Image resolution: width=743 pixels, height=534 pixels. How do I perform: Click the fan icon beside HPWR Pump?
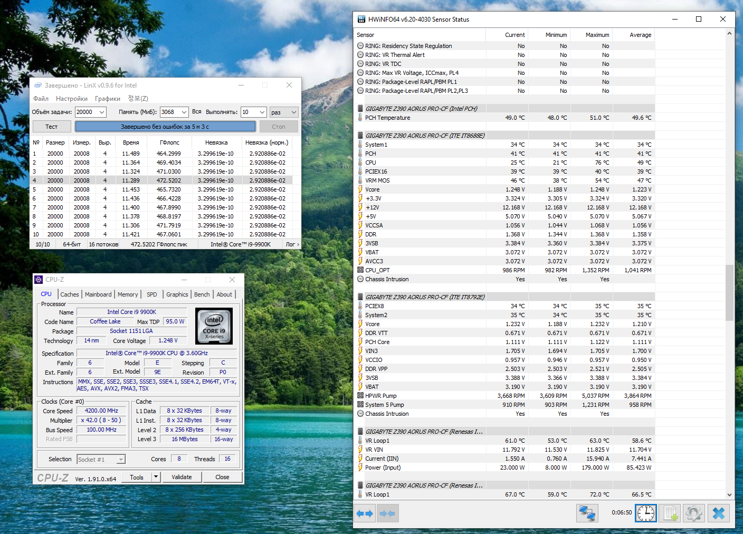click(x=360, y=396)
